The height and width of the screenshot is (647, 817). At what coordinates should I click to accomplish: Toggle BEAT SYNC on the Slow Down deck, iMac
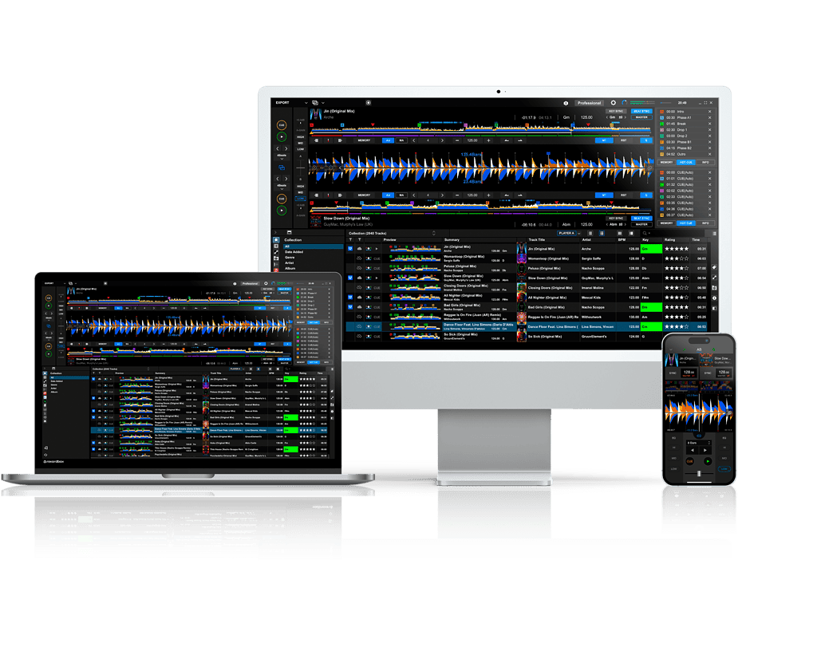[641, 219]
